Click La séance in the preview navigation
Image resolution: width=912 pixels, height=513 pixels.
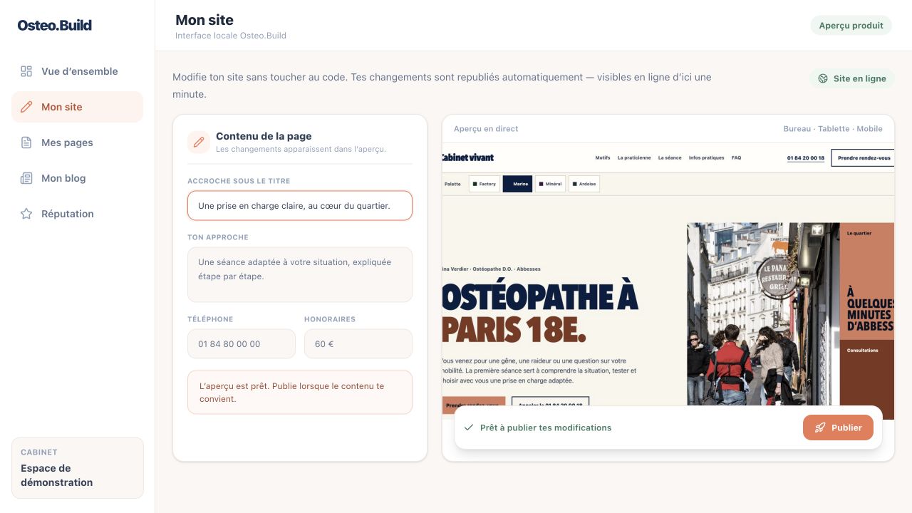670,157
